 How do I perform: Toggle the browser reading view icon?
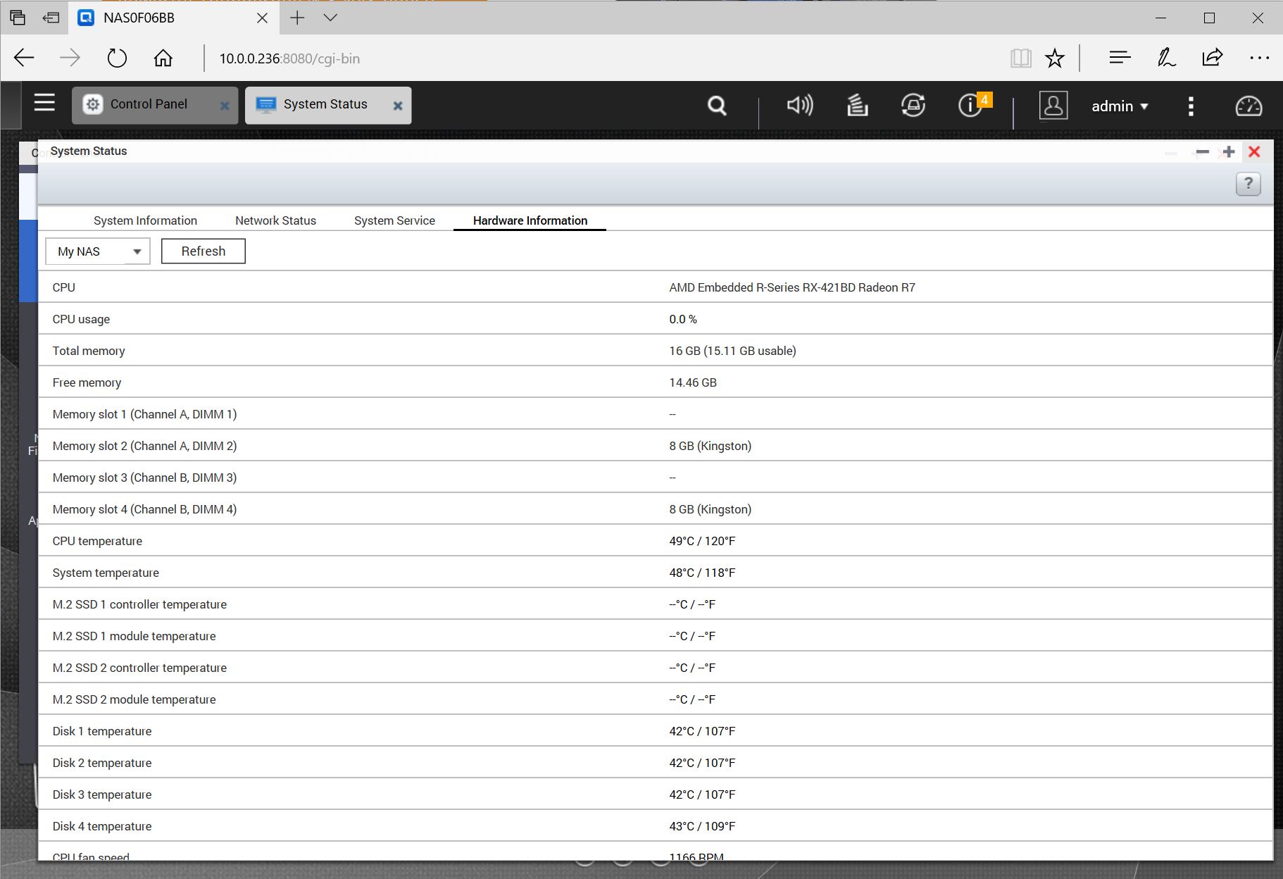click(x=1020, y=58)
